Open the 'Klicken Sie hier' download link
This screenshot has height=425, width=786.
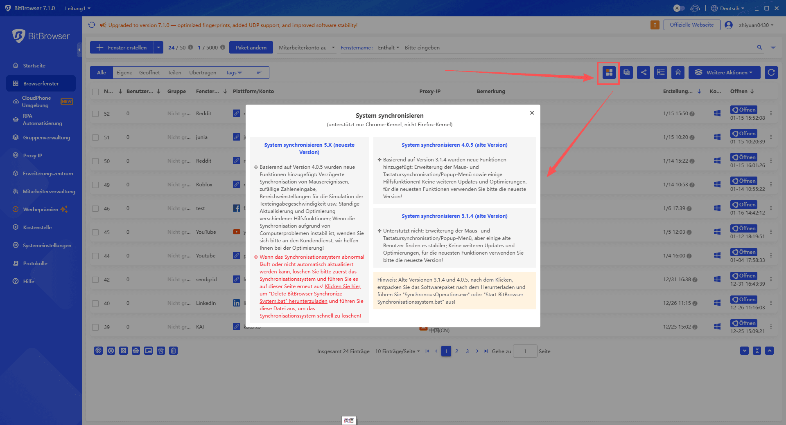tap(342, 286)
